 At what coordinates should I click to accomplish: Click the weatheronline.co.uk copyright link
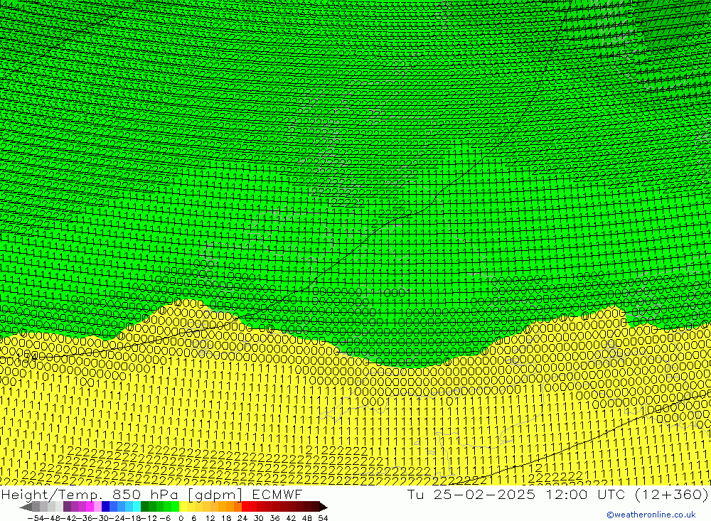[x=651, y=515]
